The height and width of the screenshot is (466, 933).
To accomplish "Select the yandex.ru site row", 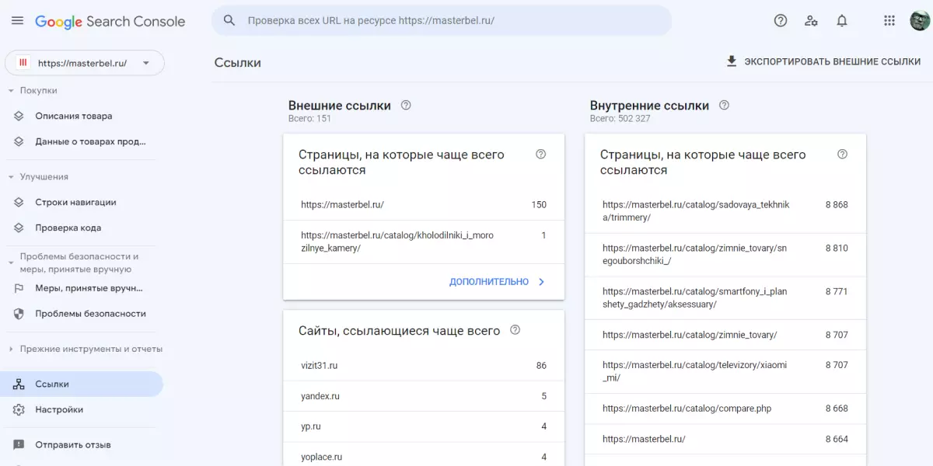I will click(x=424, y=396).
